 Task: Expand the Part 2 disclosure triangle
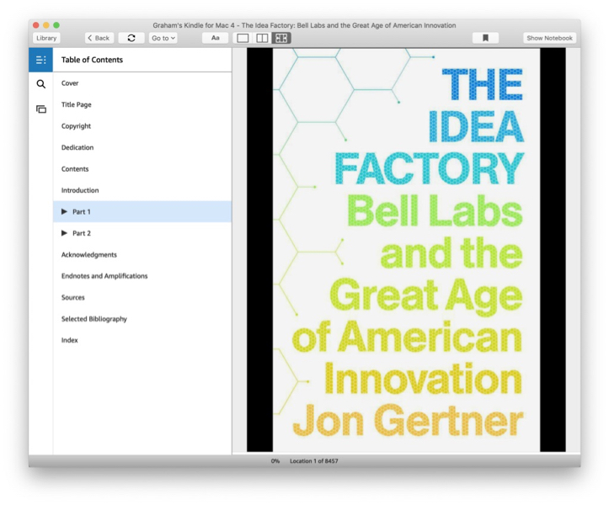[x=65, y=233]
